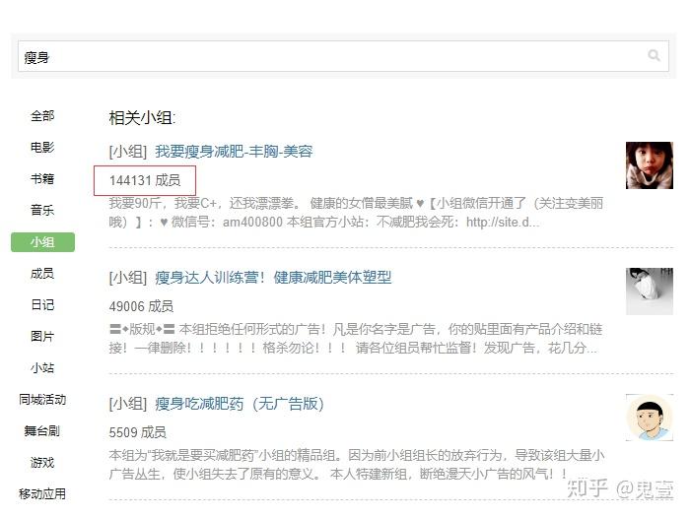The height and width of the screenshot is (517, 691).
Task: Focus the search box containing 瘦身
Action: click(343, 56)
